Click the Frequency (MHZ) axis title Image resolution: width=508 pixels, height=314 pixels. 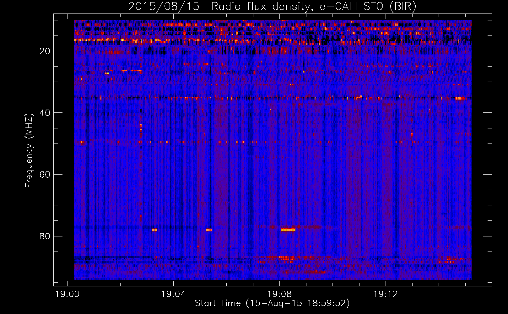[x=29, y=151]
